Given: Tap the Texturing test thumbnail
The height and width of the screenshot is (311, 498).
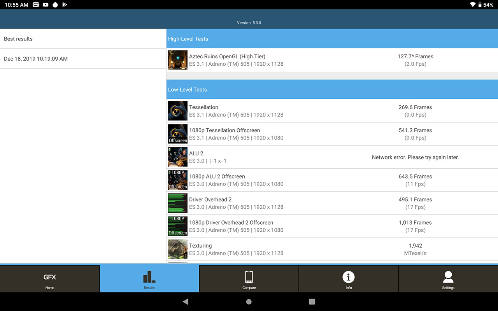Looking at the screenshot, I should tap(178, 250).
